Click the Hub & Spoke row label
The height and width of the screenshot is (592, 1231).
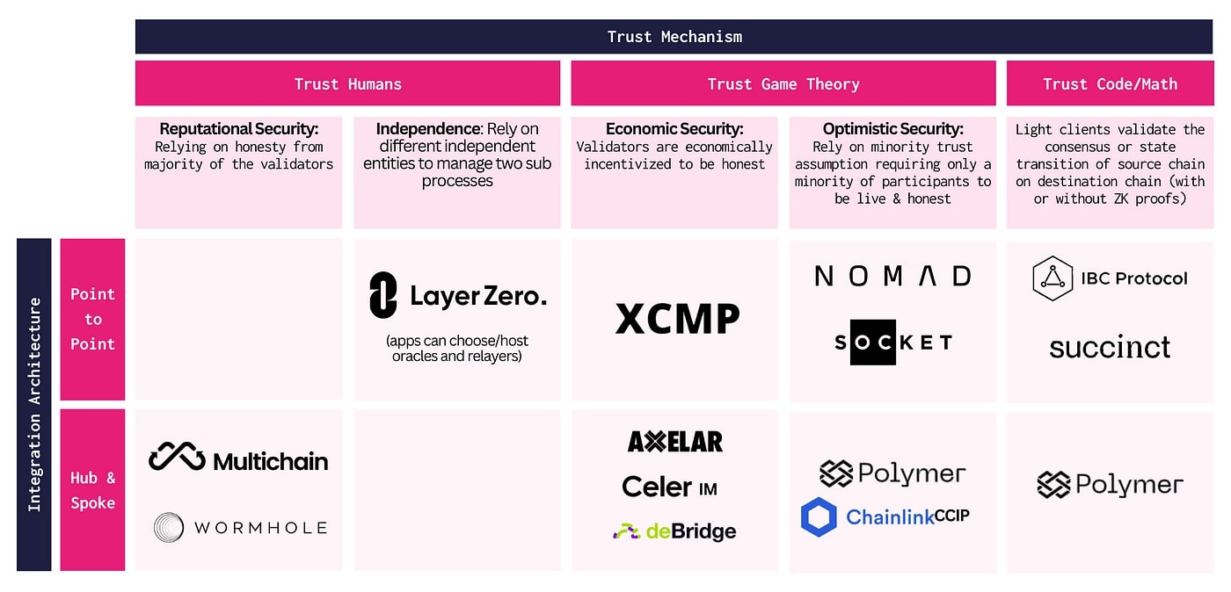click(92, 490)
